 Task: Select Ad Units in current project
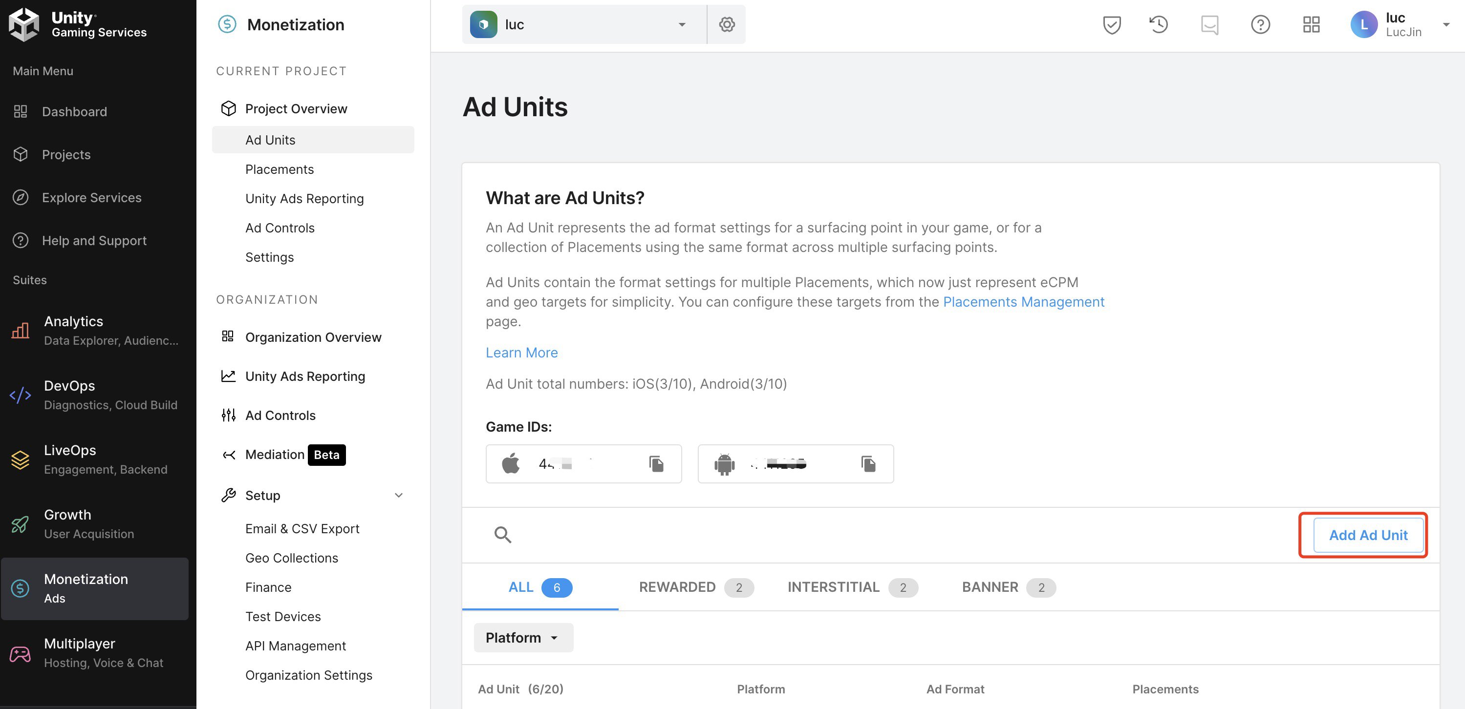pyautogui.click(x=313, y=140)
